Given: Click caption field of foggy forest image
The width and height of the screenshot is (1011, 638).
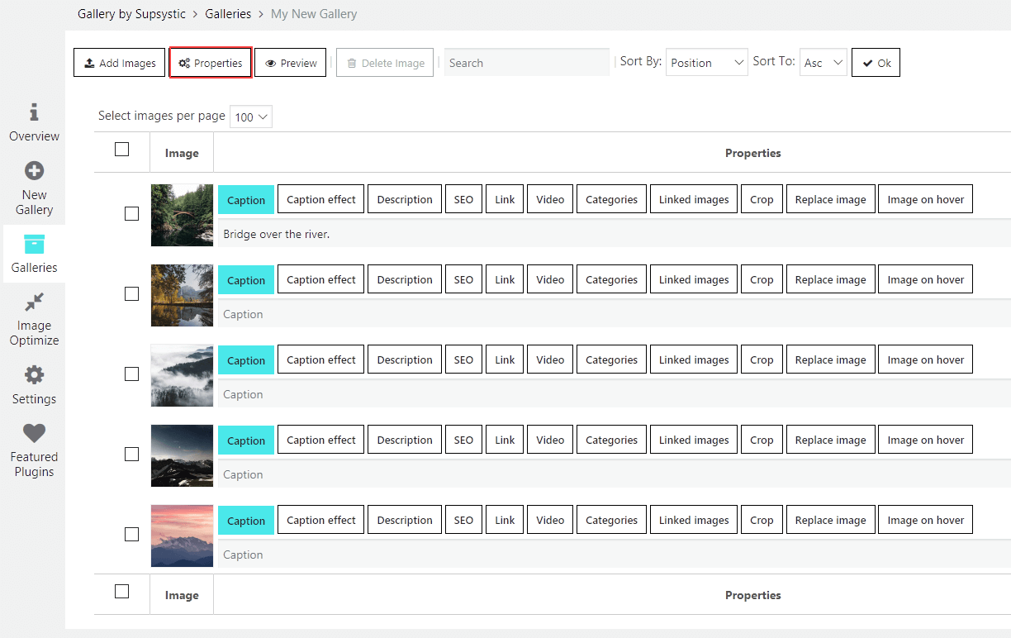Looking at the screenshot, I should (x=614, y=394).
